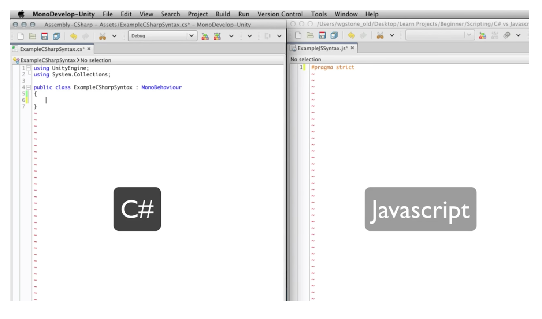
Task: Click the greyed-out run icon in the C# toolbar
Action: pos(267,36)
